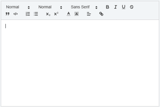The height and width of the screenshot is (107, 160).
Task: Toggle italic formatting
Action: click(x=115, y=7)
